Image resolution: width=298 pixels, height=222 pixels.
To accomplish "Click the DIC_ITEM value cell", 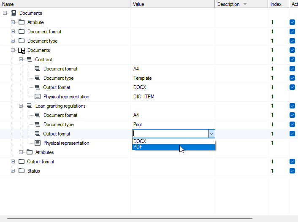I will (144, 97).
